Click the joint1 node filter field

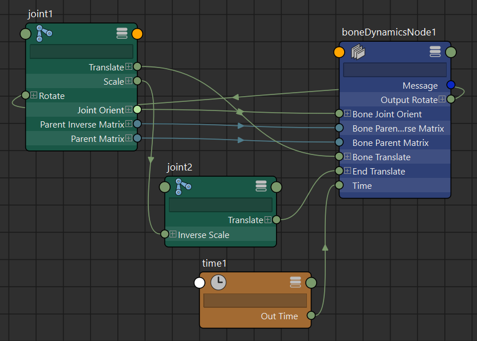coord(81,51)
